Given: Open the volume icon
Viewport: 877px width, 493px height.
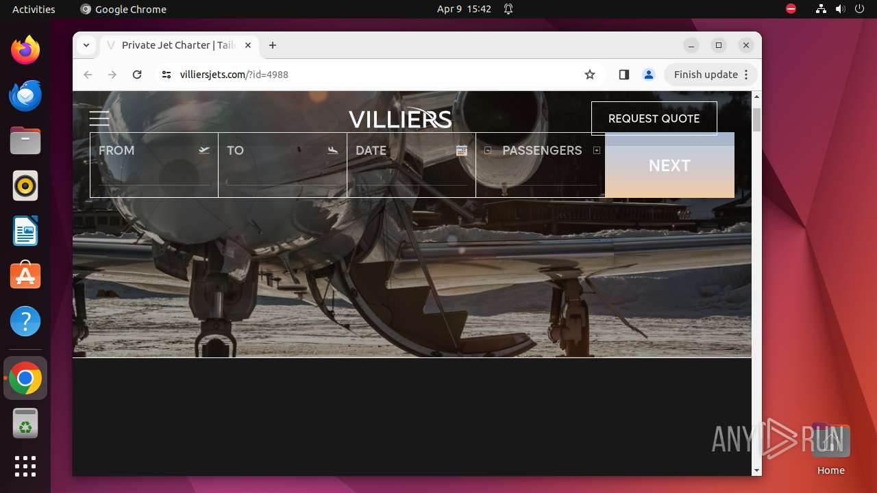Looking at the screenshot, I should click(840, 9).
